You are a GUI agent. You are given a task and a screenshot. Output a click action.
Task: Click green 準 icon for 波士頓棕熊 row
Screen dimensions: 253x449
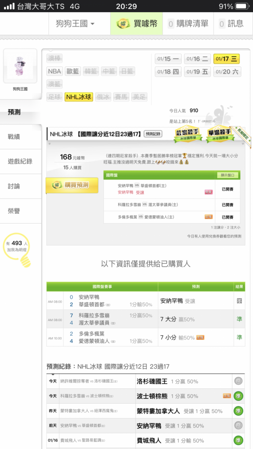click(238, 396)
